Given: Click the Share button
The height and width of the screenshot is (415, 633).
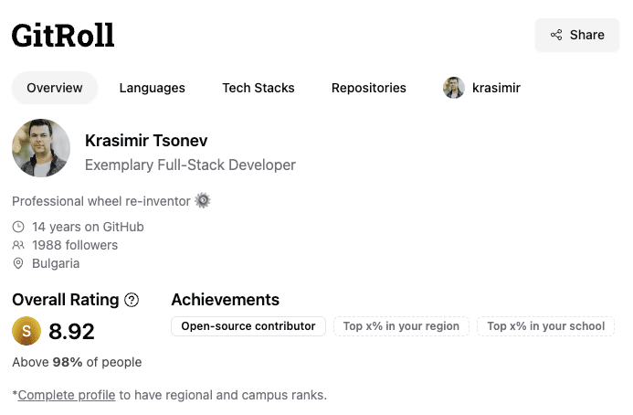Looking at the screenshot, I should (577, 35).
